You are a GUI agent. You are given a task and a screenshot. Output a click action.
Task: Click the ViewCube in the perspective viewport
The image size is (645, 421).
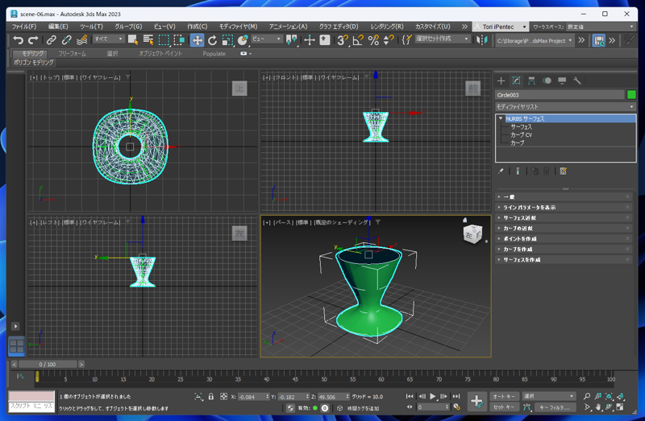point(472,234)
